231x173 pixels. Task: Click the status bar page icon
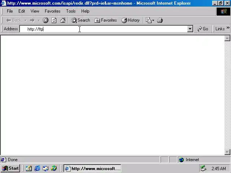[x=3, y=160]
